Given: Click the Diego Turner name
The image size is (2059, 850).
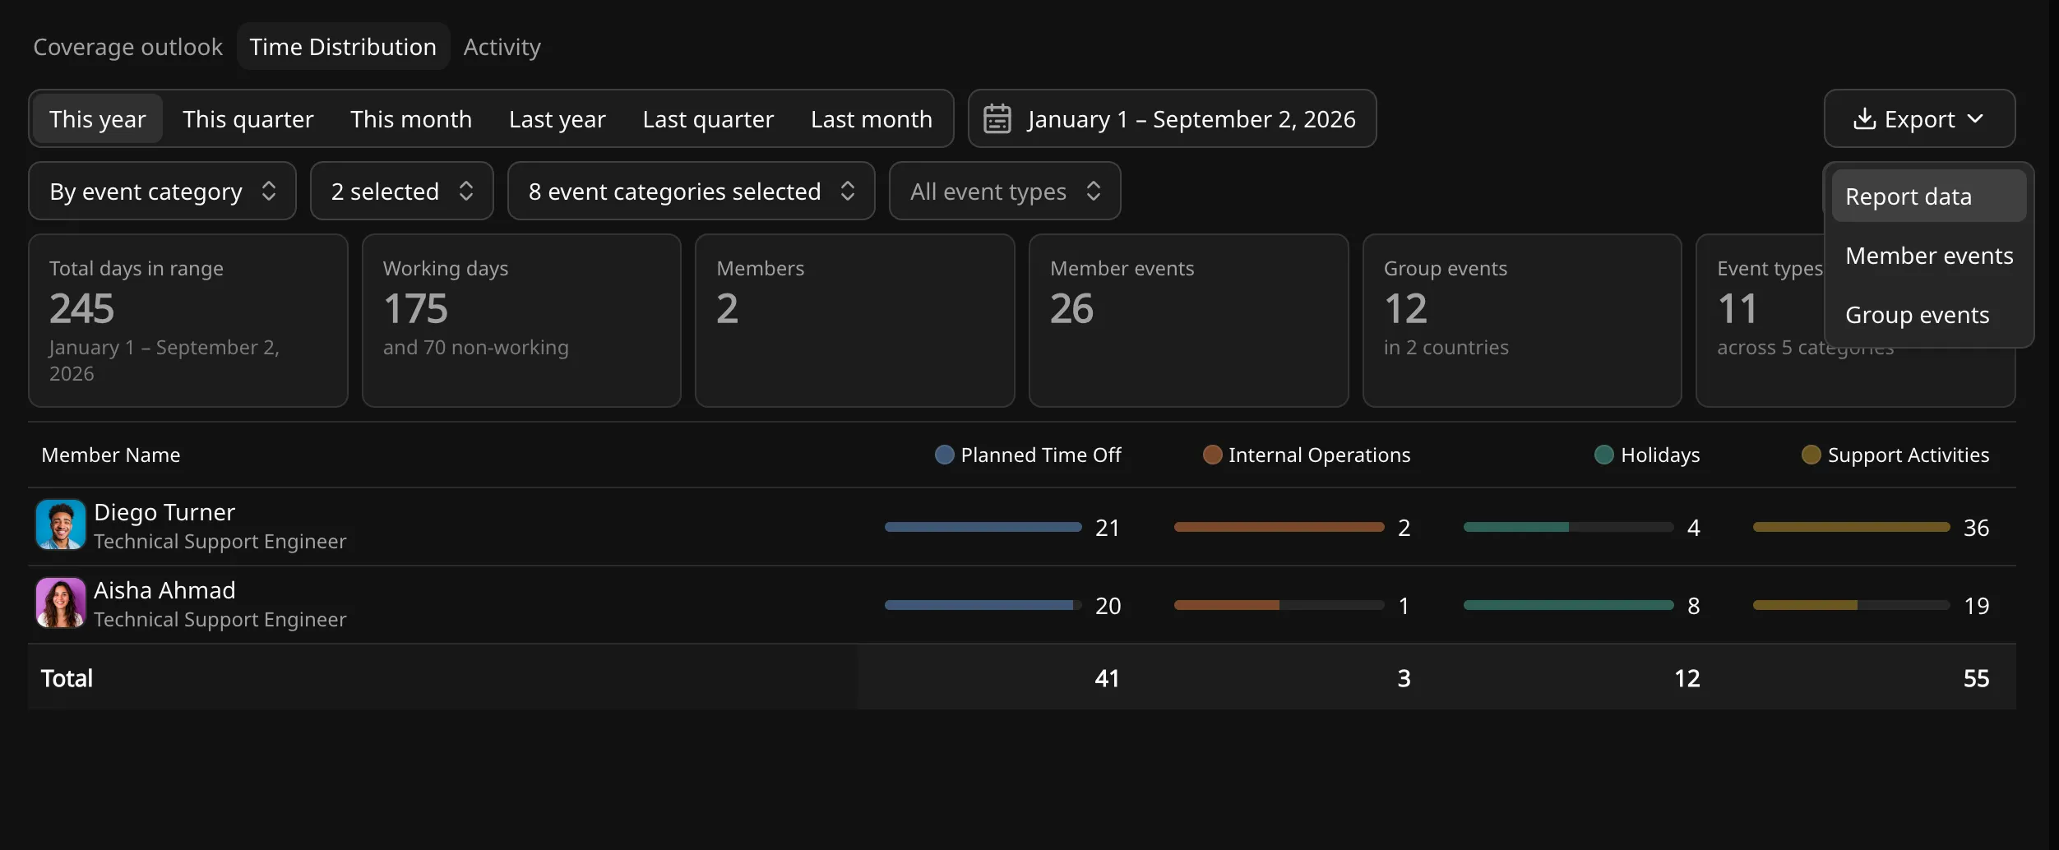Looking at the screenshot, I should coord(164,512).
